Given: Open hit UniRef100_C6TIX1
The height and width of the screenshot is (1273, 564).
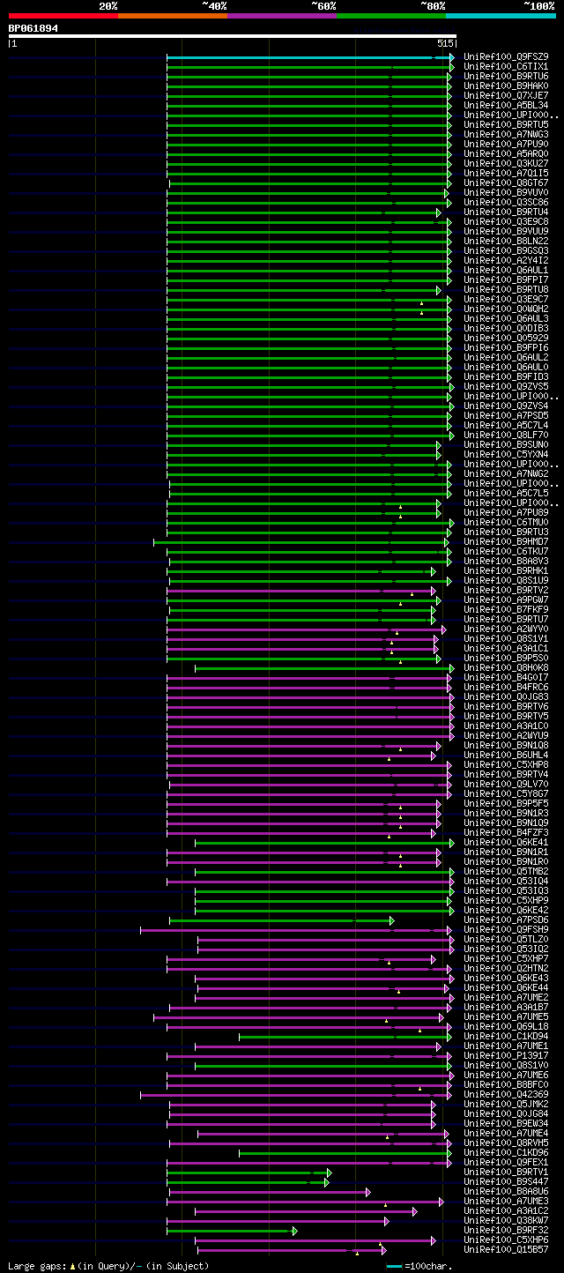Looking at the screenshot, I should [x=506, y=67].
